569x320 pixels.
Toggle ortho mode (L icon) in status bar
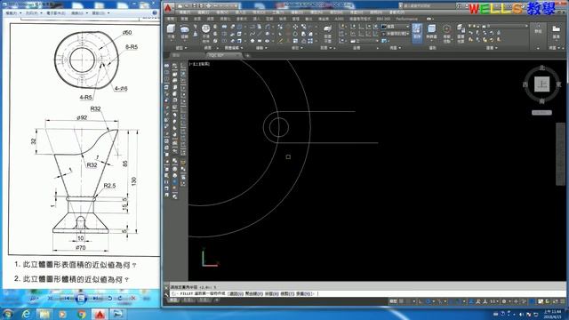pyautogui.click(x=420, y=301)
